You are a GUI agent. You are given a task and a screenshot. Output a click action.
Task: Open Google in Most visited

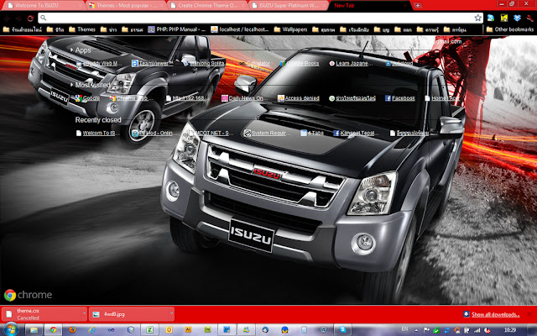point(87,98)
